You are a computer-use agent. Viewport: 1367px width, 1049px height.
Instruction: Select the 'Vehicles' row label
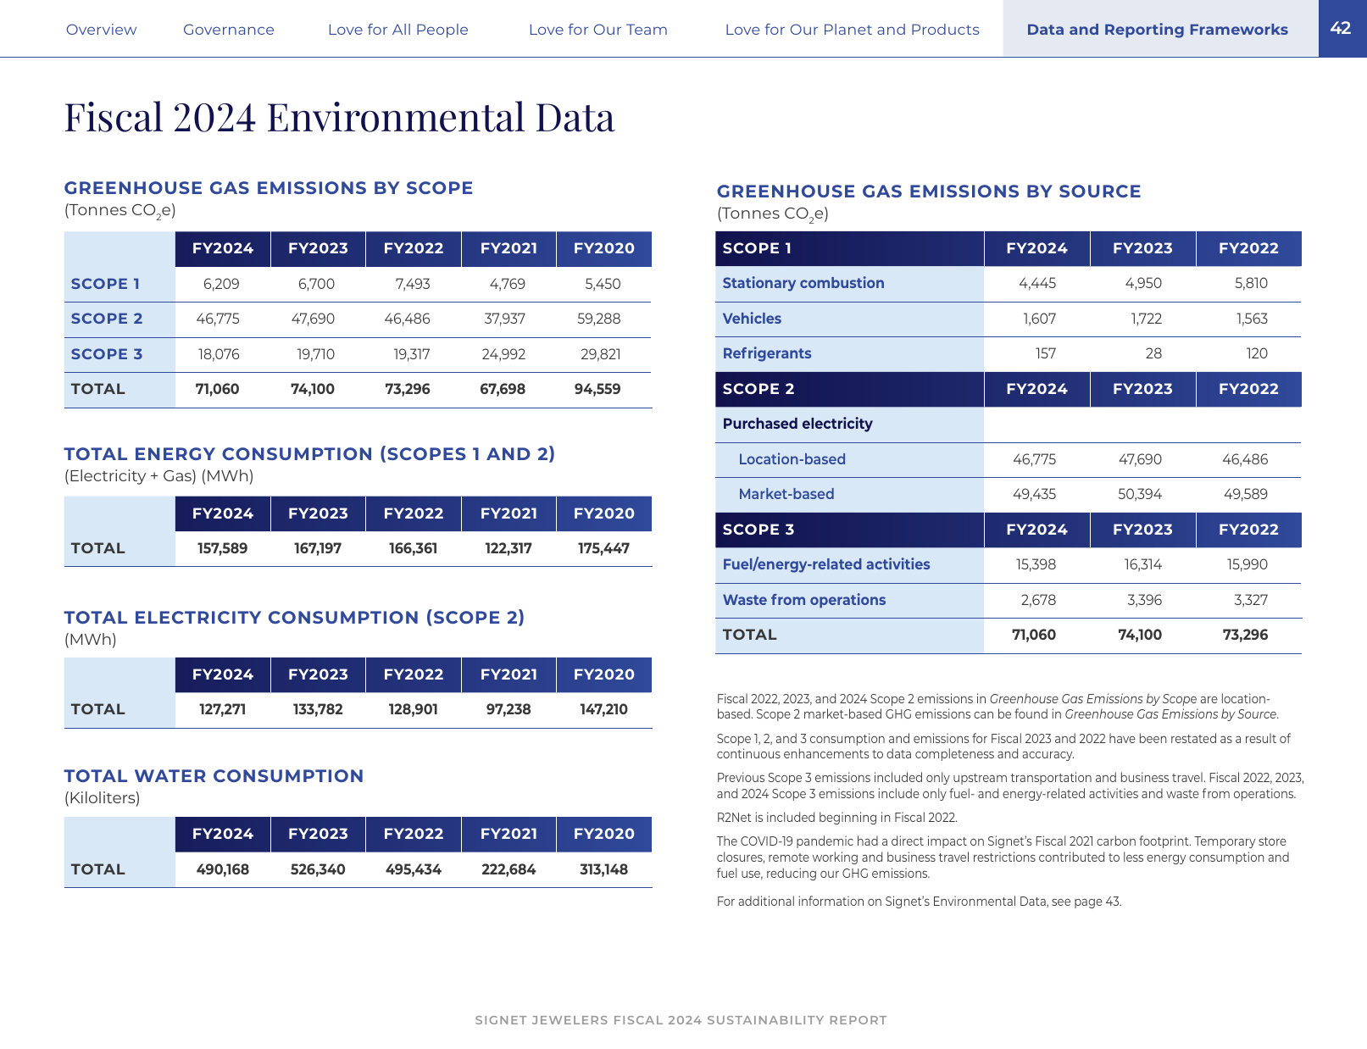coord(752,319)
